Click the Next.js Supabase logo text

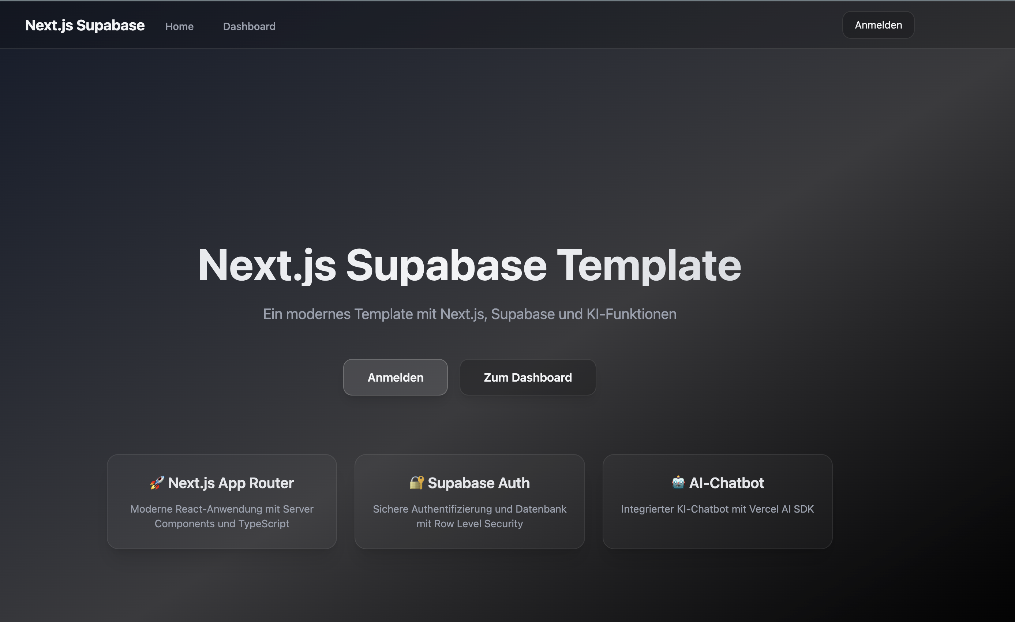(85, 26)
